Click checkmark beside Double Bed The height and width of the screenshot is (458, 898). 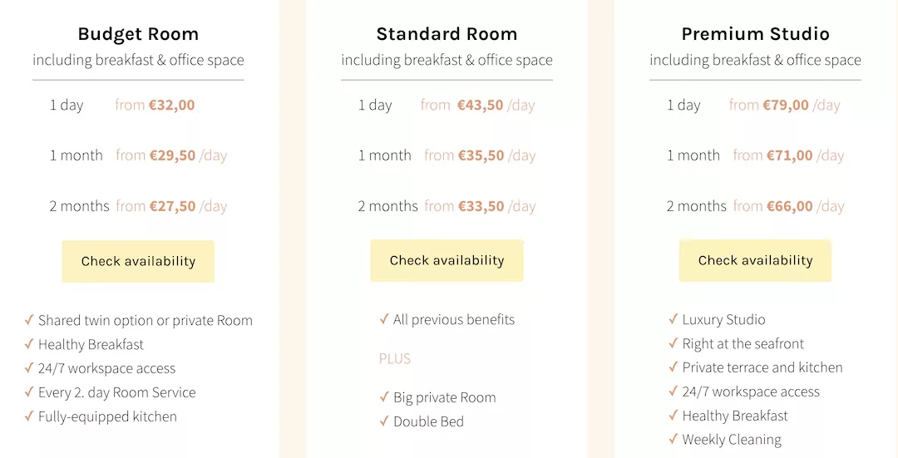pos(384,421)
